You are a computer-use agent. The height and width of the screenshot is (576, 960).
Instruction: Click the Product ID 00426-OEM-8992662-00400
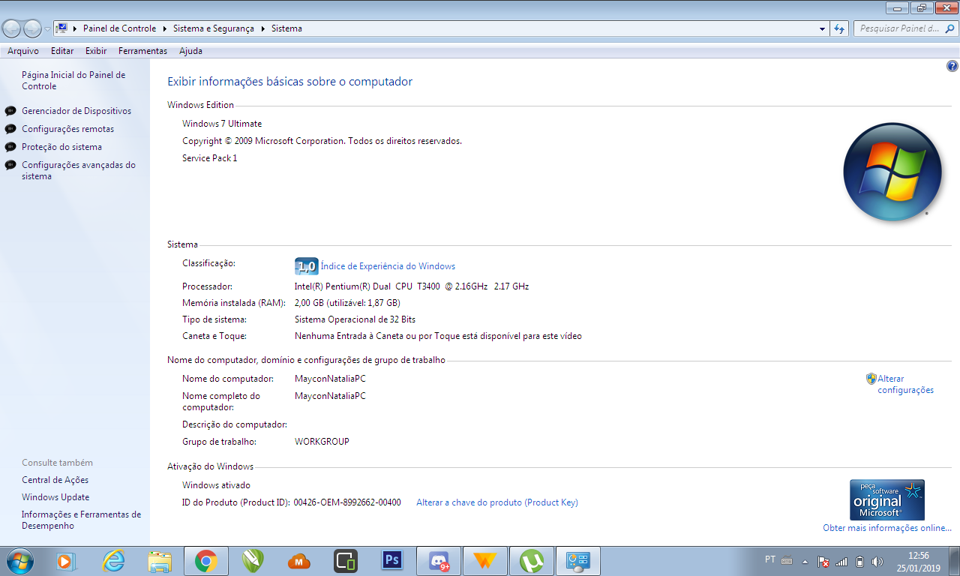pos(347,502)
